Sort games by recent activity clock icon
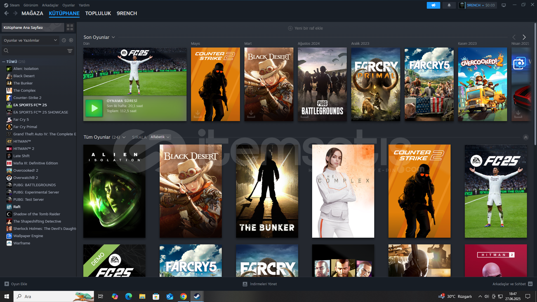 point(64,40)
